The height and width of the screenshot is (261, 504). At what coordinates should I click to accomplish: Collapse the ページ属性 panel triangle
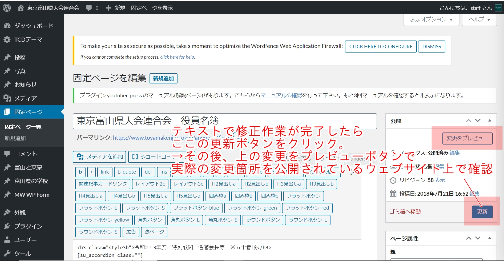coord(490,238)
